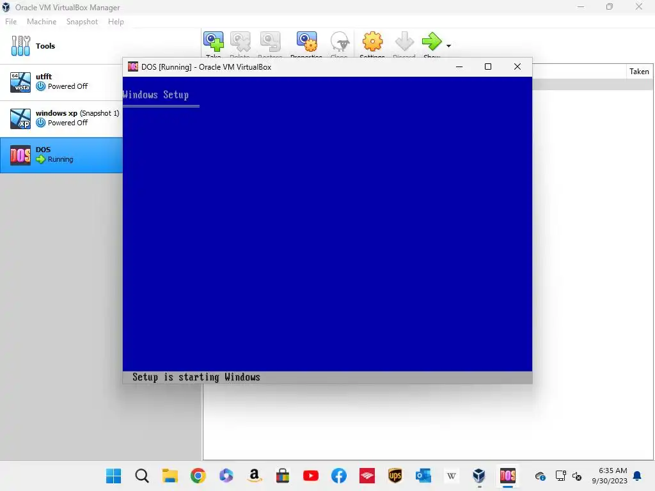The width and height of the screenshot is (655, 491).
Task: Minimize the DOS VM window
Action: [459, 66]
